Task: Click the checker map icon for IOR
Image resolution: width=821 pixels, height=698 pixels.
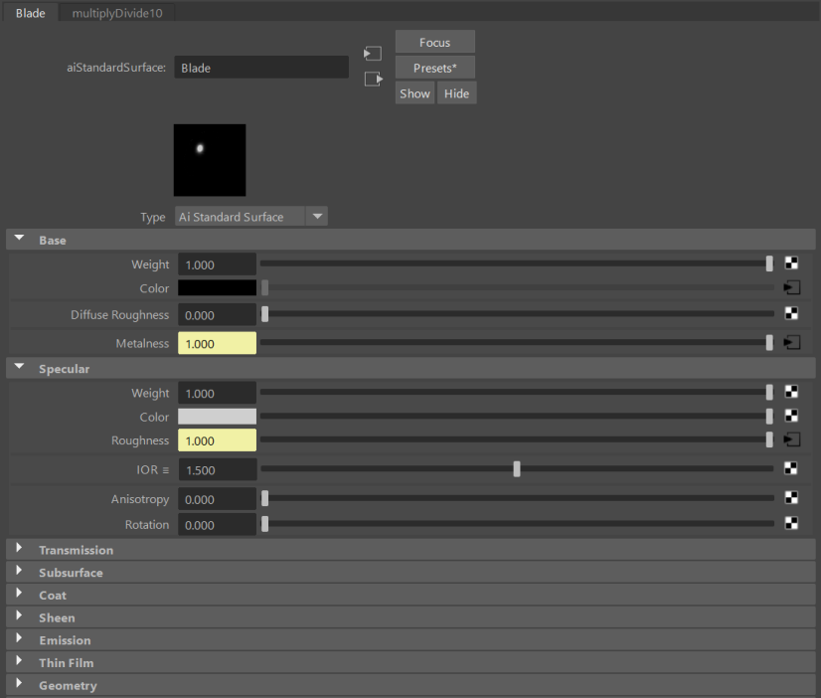Action: (791, 468)
